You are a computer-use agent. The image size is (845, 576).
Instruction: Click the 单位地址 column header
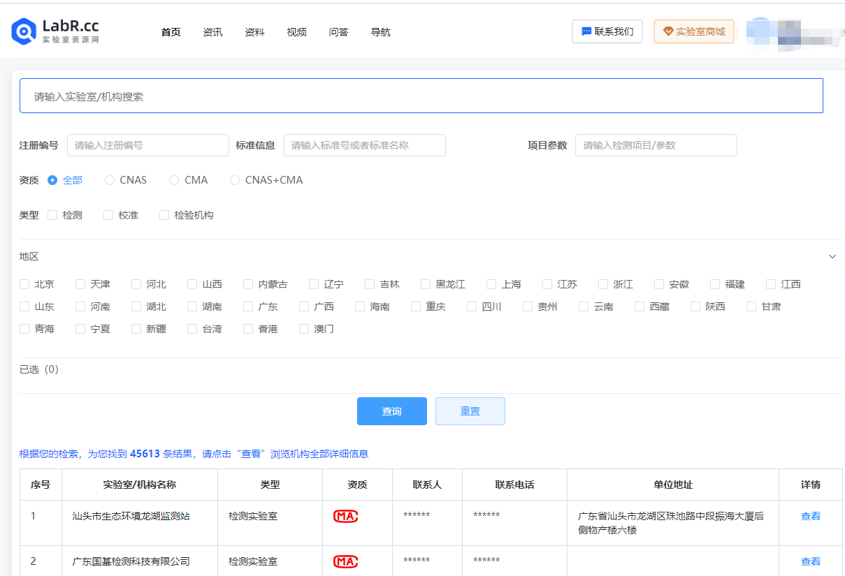pos(673,485)
